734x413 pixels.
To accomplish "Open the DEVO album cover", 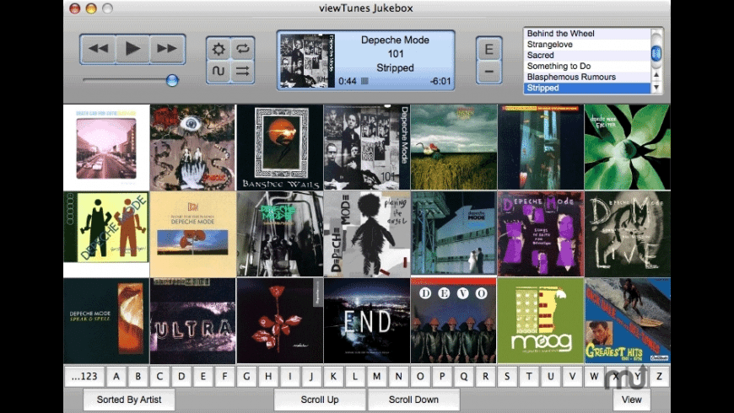I will [454, 321].
